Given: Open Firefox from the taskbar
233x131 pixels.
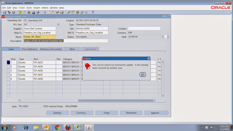Looking at the screenshot, I should click(x=68, y=128).
